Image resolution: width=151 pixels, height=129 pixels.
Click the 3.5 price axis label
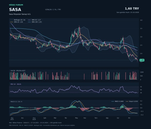coord(141,28)
